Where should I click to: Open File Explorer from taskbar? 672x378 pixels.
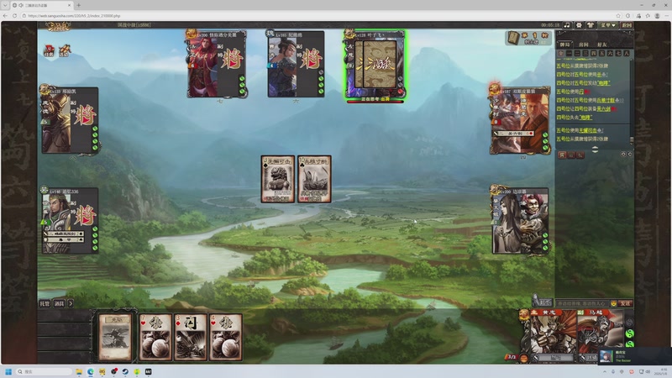(79, 371)
